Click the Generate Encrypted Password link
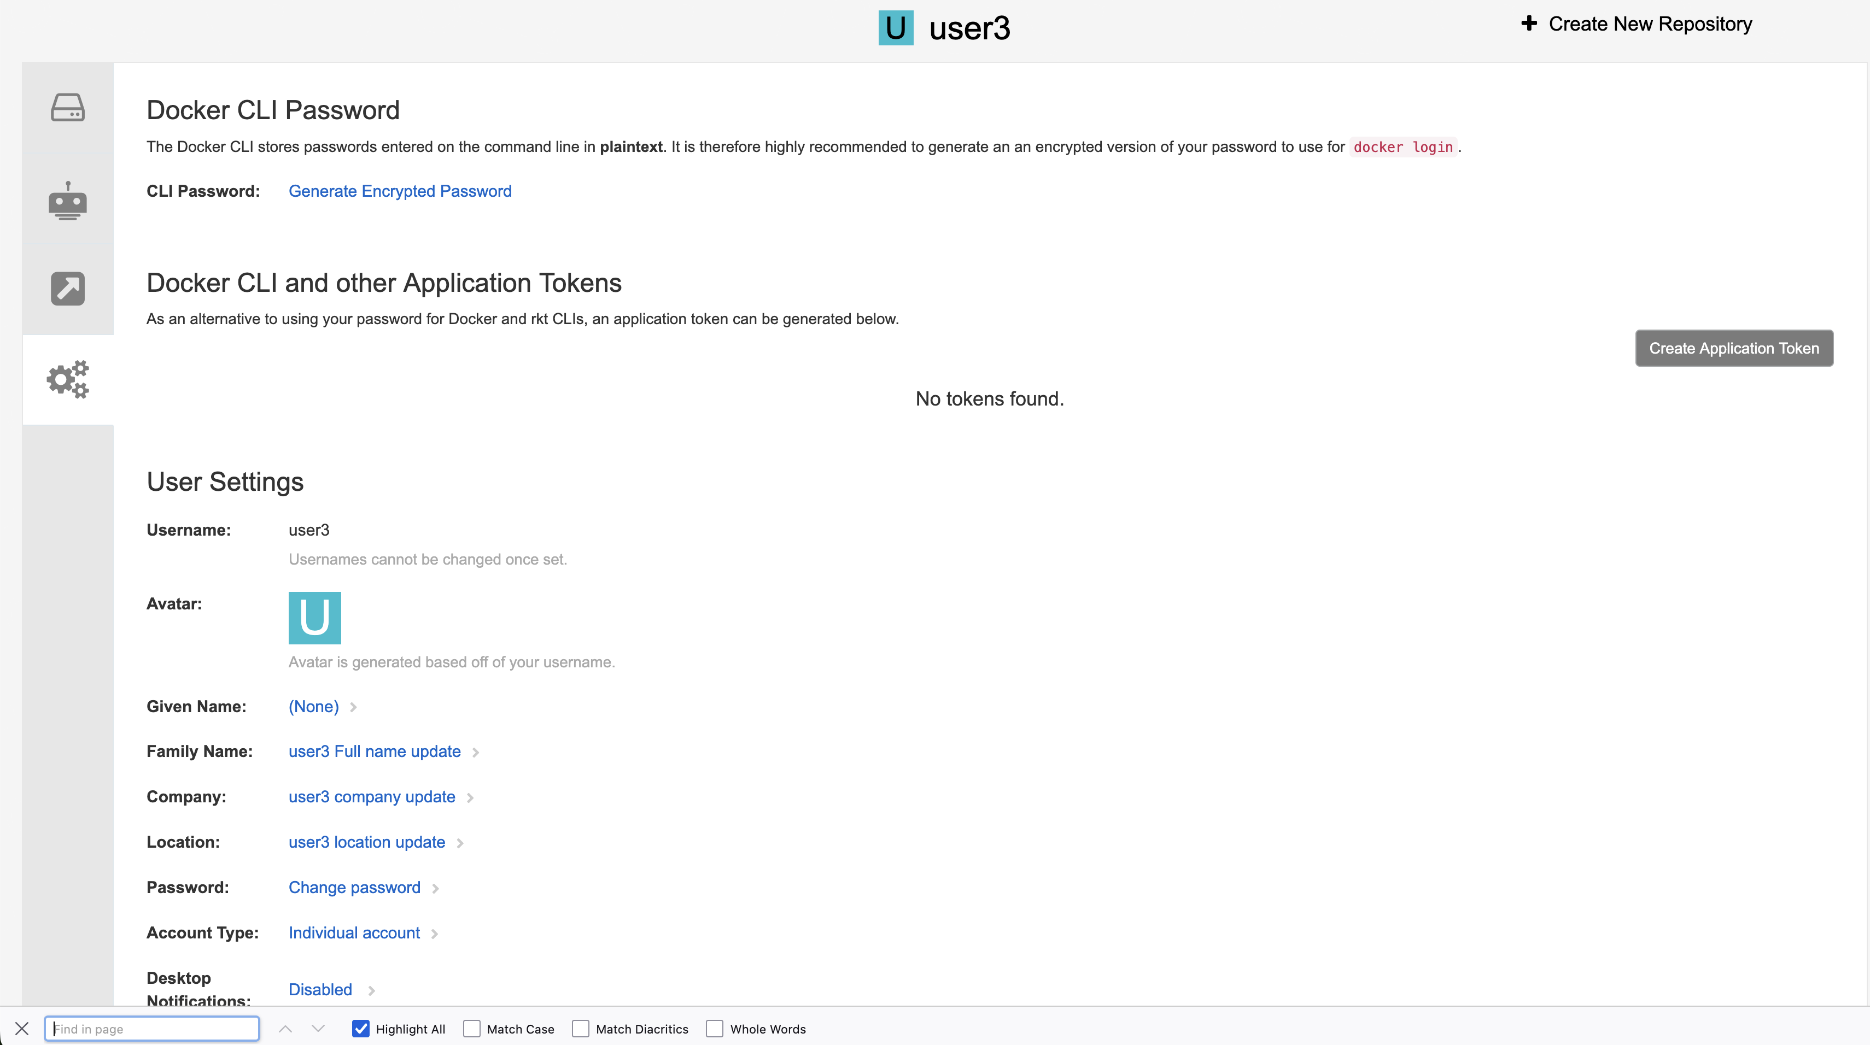This screenshot has width=1870, height=1045. pos(400,191)
